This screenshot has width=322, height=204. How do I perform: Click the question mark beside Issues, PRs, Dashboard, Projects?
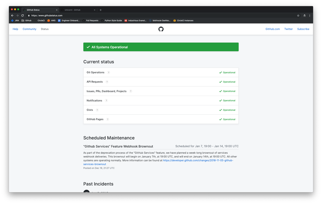tap(131, 91)
